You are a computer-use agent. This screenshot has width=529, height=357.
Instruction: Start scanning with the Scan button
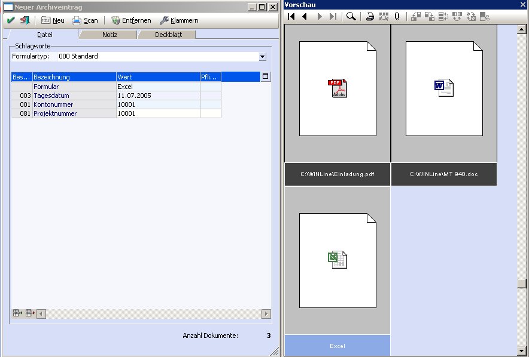tap(85, 20)
